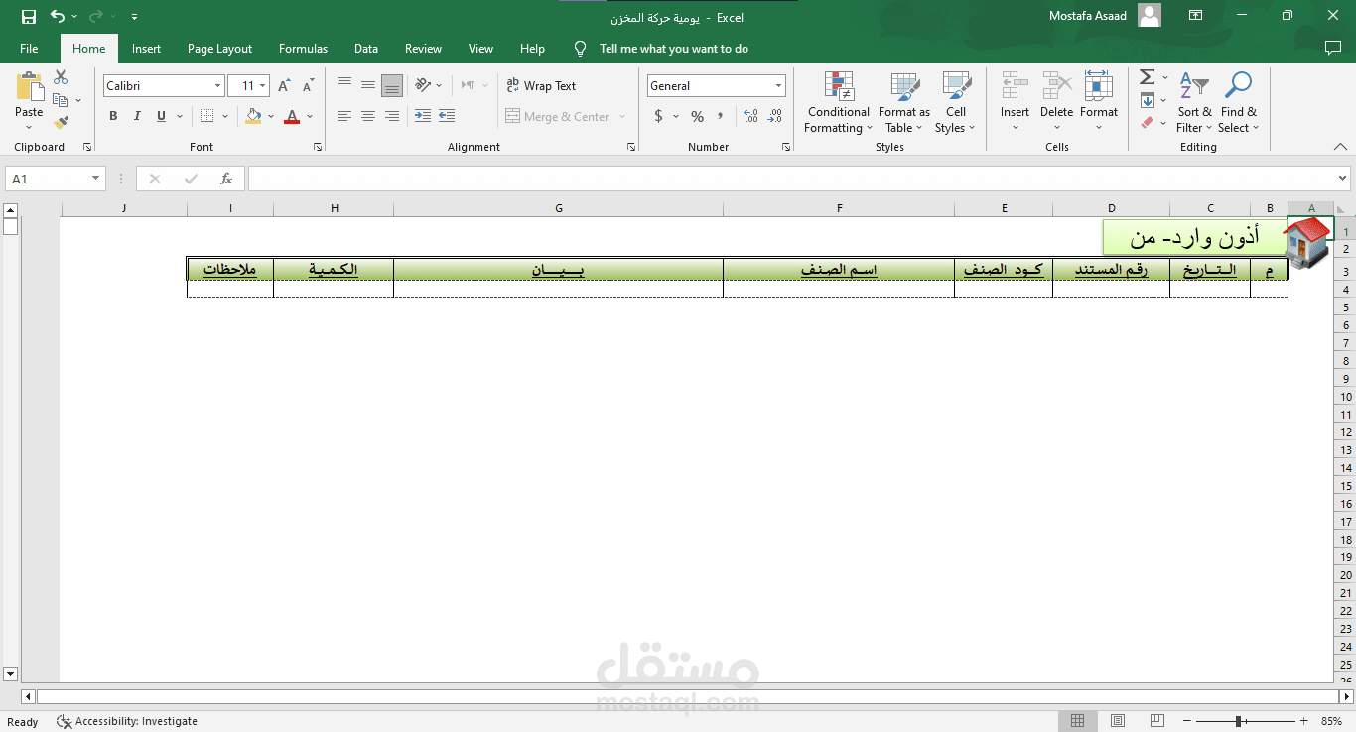The width and height of the screenshot is (1356, 732).
Task: Open Cell Styles gallery
Action: (955, 103)
